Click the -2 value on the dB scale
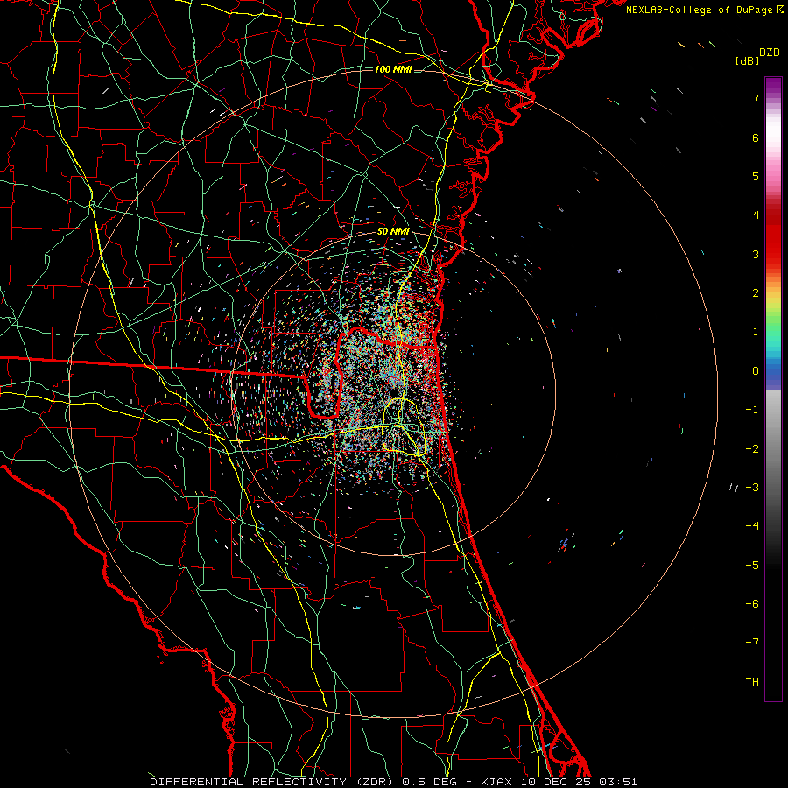The width and height of the screenshot is (788, 788). point(752,449)
